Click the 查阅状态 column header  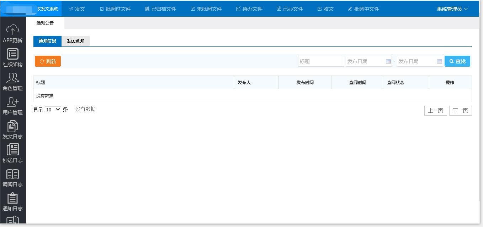click(x=406, y=82)
